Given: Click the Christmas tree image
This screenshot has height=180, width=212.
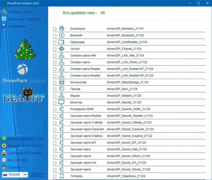Looking at the screenshot, I should [x=25, y=49].
